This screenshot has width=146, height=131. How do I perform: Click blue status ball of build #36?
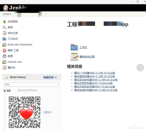(x=5, y=90)
